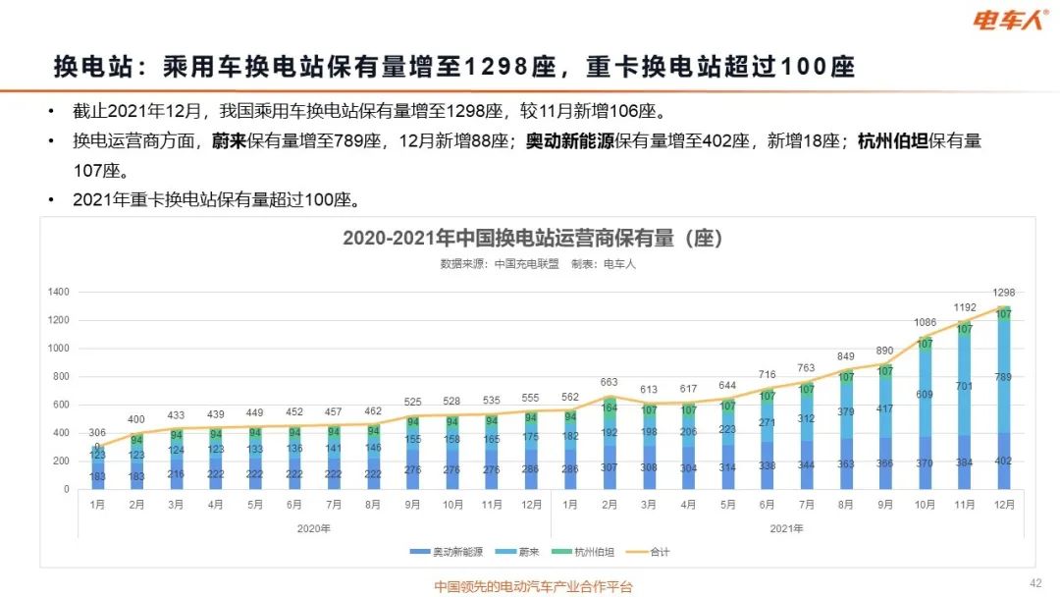Click the 合计 legend text
This screenshot has height=597, width=1060.
(x=660, y=553)
